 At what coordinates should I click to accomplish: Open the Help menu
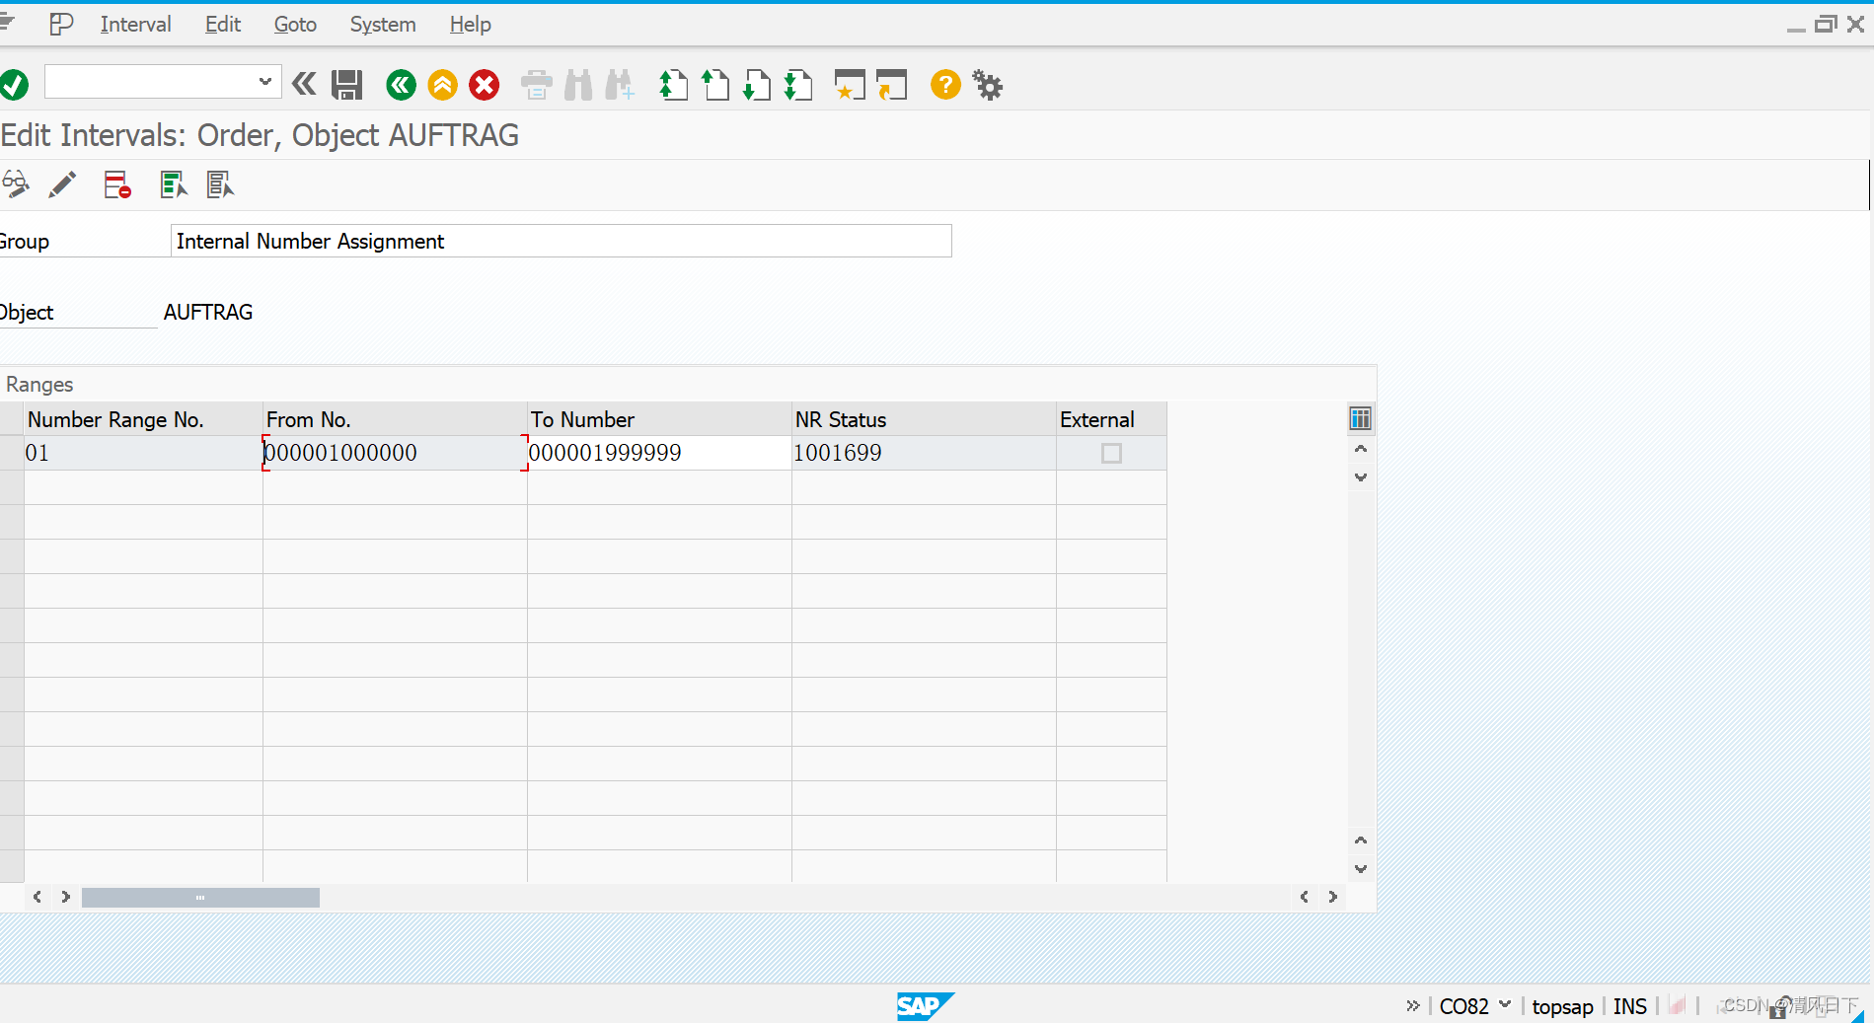tap(471, 25)
